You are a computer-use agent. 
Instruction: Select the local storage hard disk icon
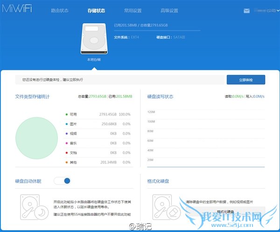coord(94,39)
